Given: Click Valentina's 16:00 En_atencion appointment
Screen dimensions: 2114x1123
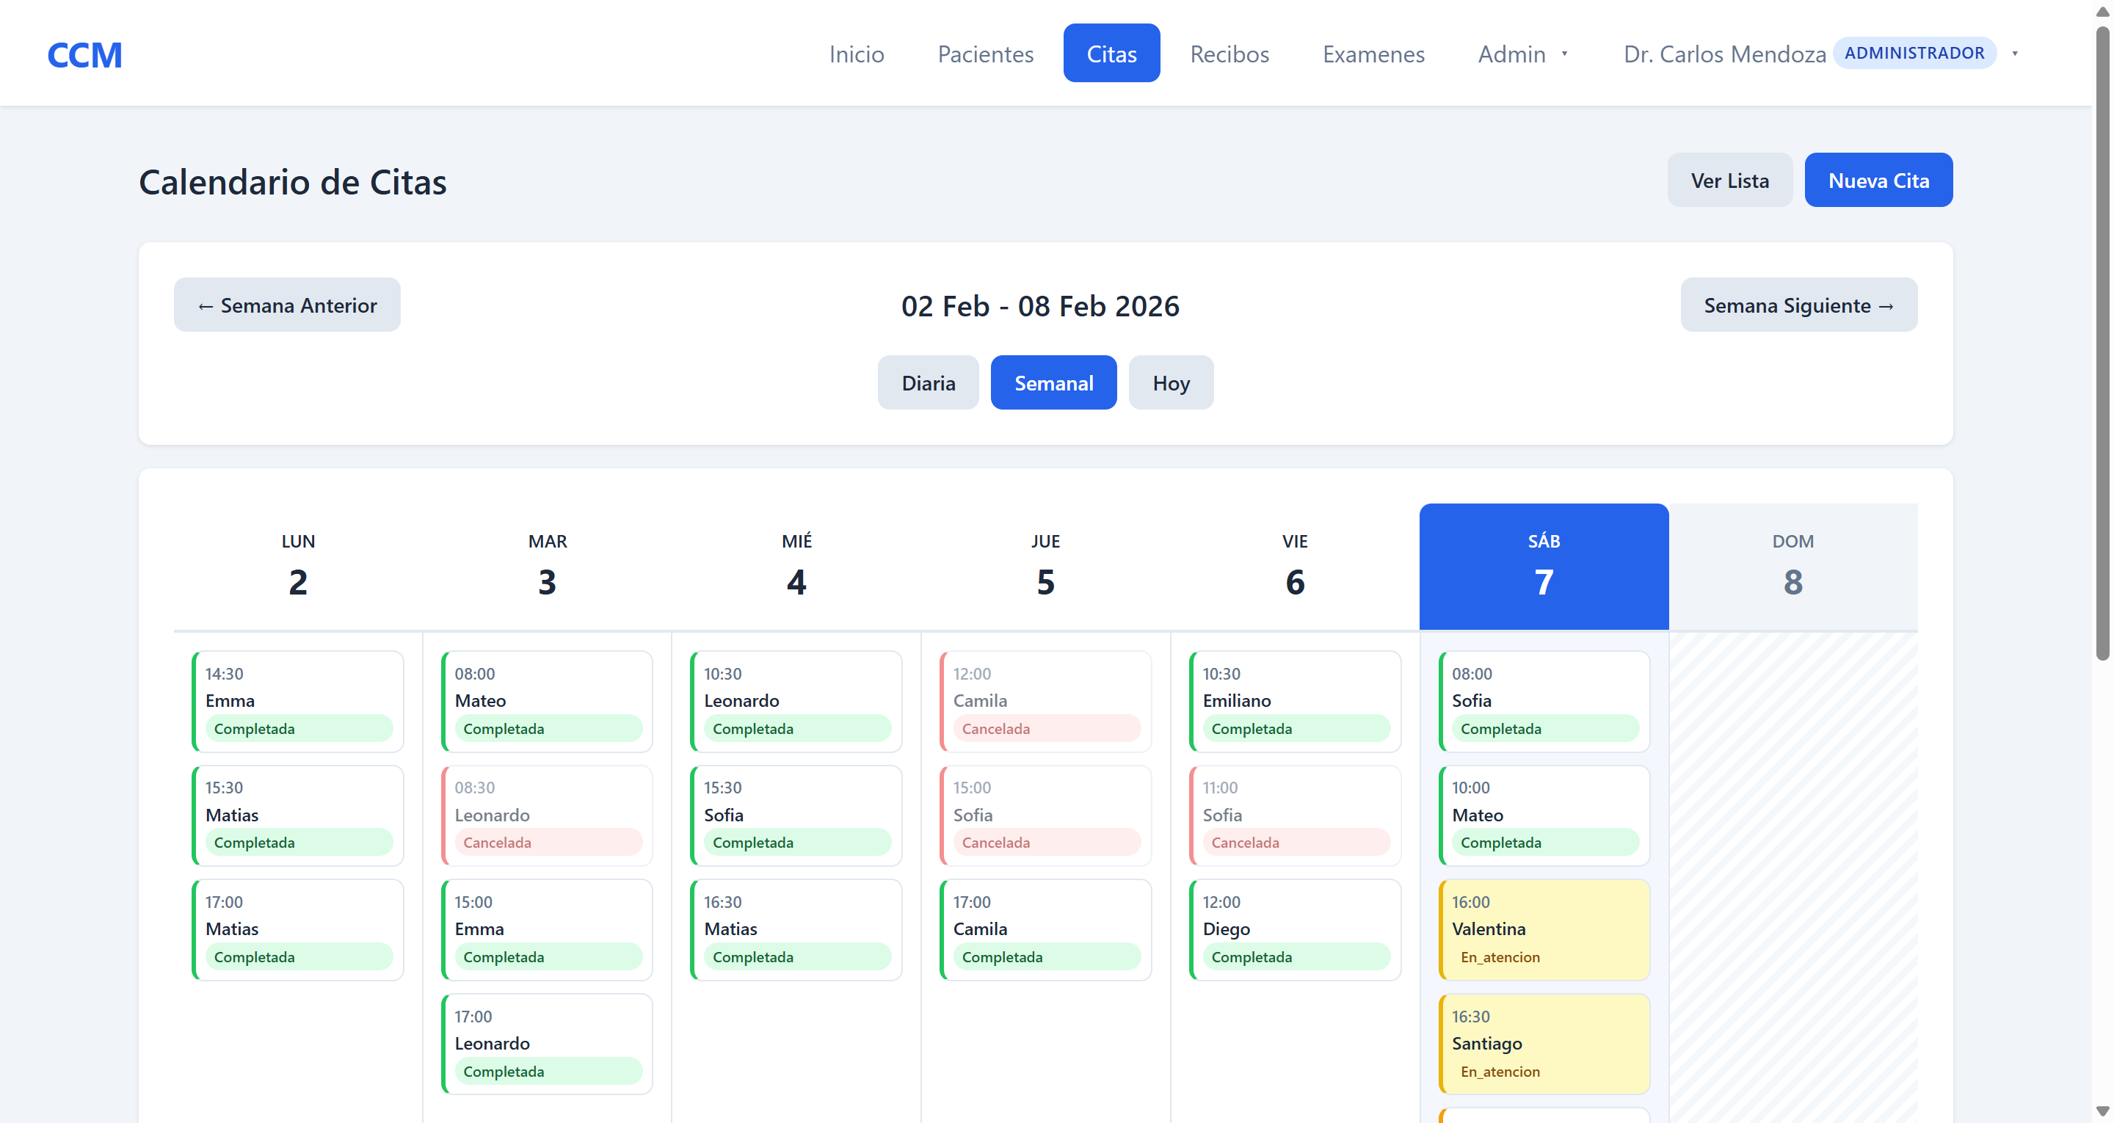Looking at the screenshot, I should coord(1543,929).
